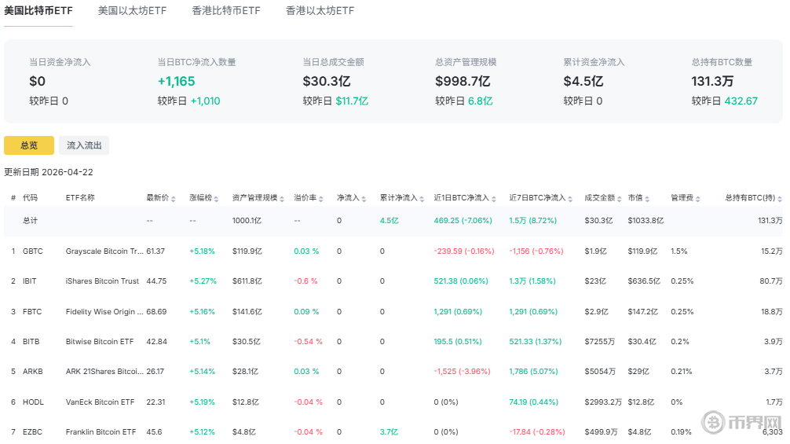Sort by 总持有BTC(持) sort arrows
The width and height of the screenshot is (790, 444).
[x=780, y=199]
